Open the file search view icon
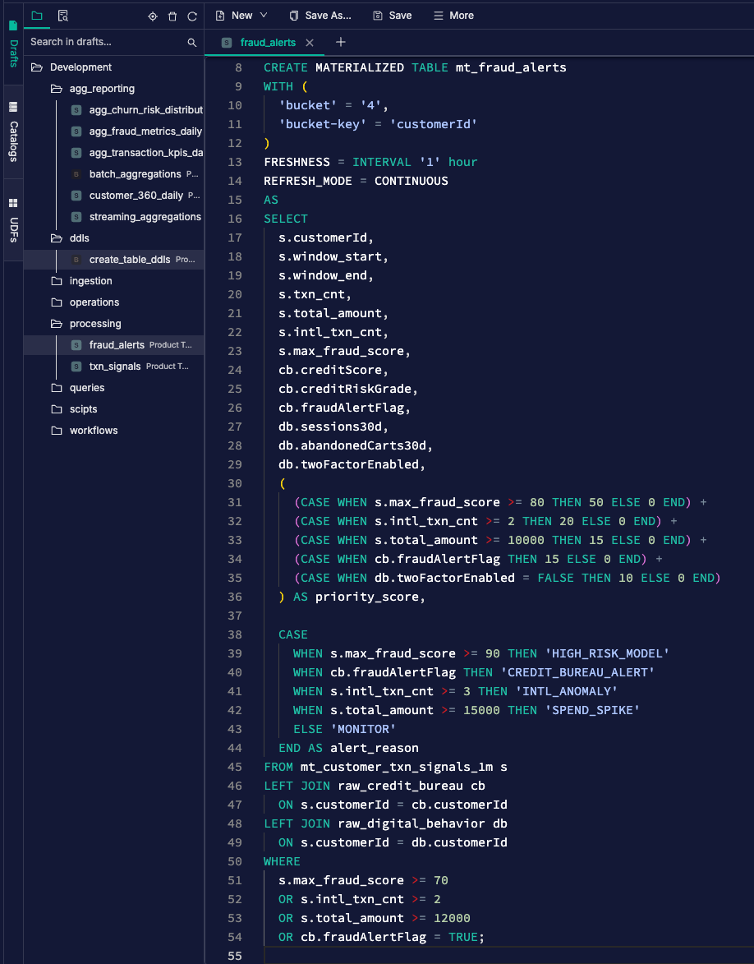The image size is (754, 964). (62, 16)
